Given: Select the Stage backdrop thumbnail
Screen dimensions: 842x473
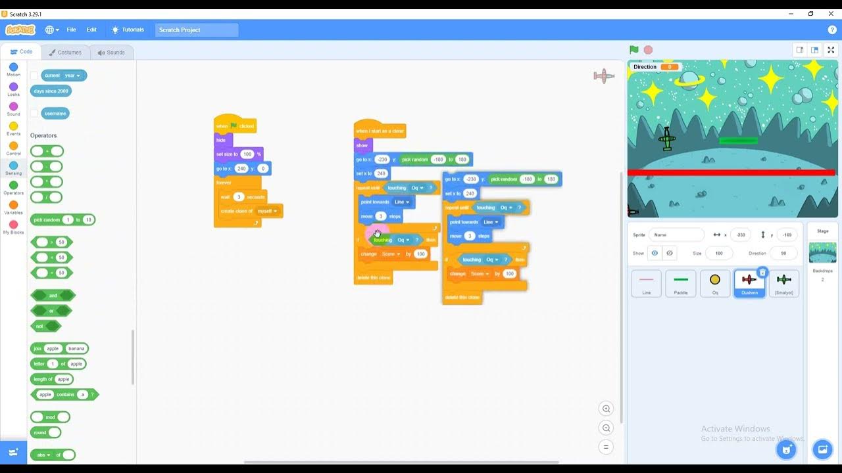Looking at the screenshot, I should (822, 252).
